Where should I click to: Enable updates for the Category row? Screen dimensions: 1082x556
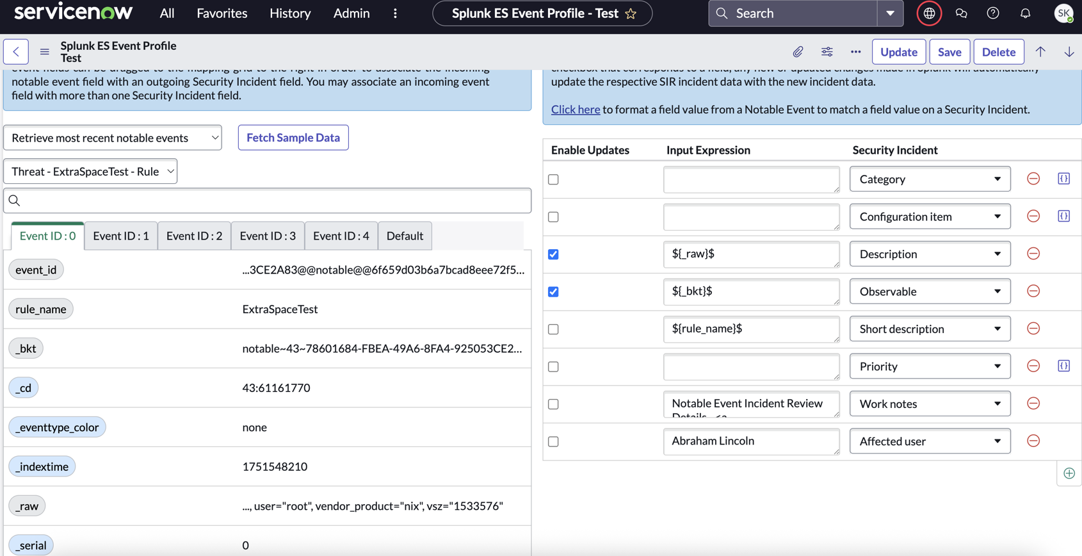click(x=553, y=179)
